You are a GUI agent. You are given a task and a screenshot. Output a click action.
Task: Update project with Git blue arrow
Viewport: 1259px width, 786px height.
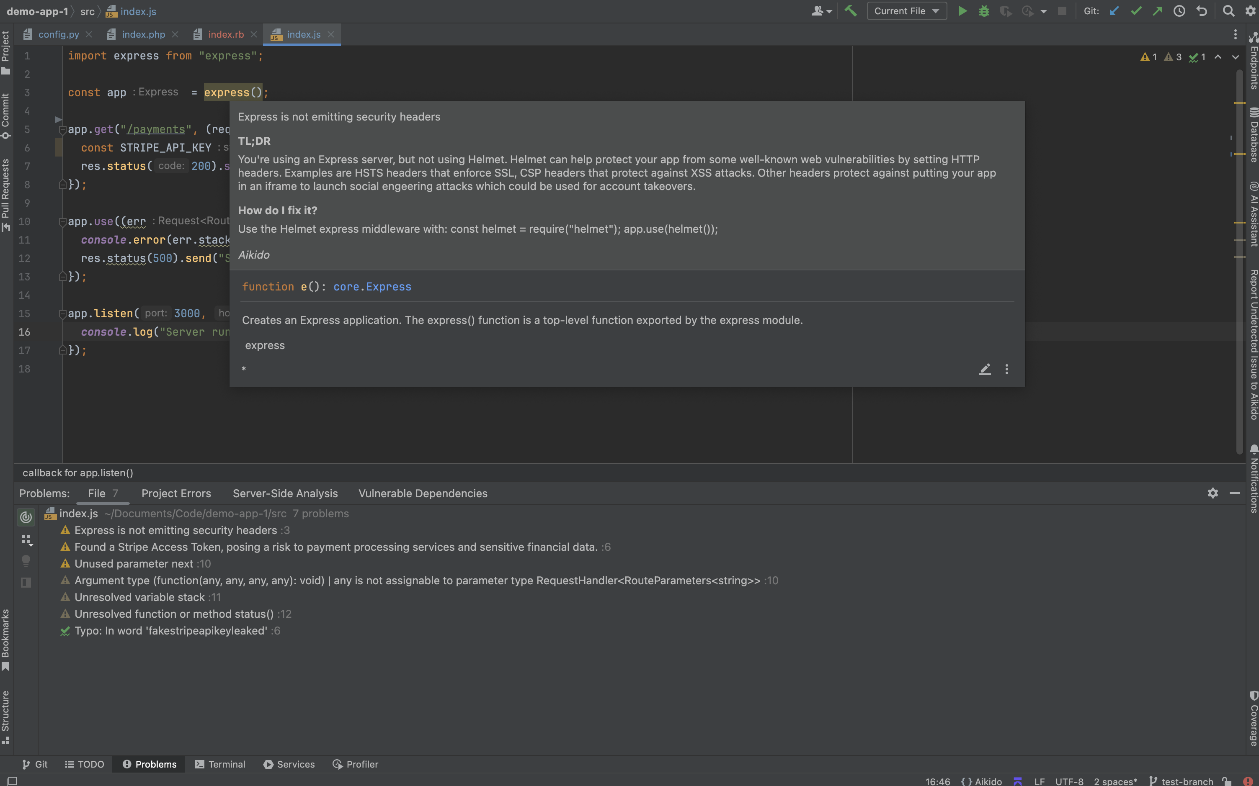(x=1114, y=11)
